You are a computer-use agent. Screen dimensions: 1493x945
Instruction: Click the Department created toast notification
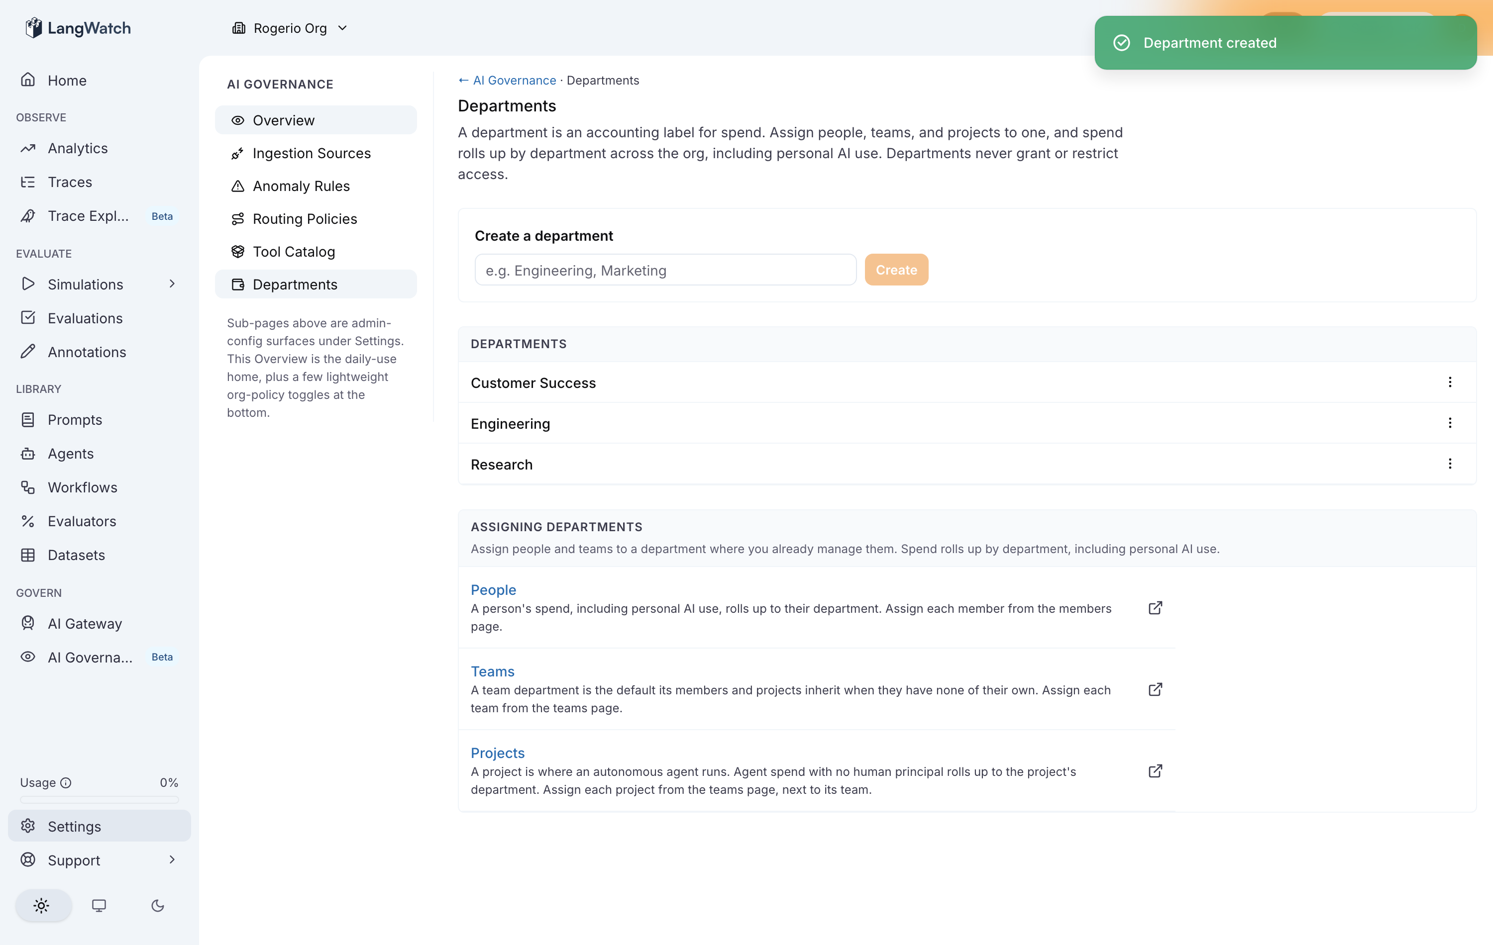(x=1285, y=43)
